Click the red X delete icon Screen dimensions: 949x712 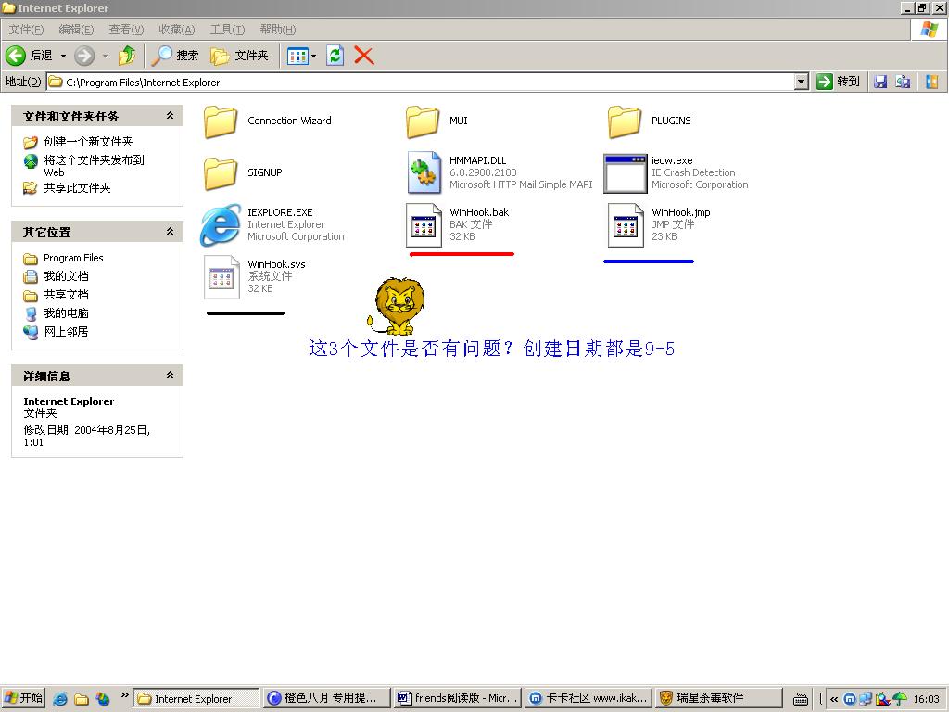(x=363, y=56)
